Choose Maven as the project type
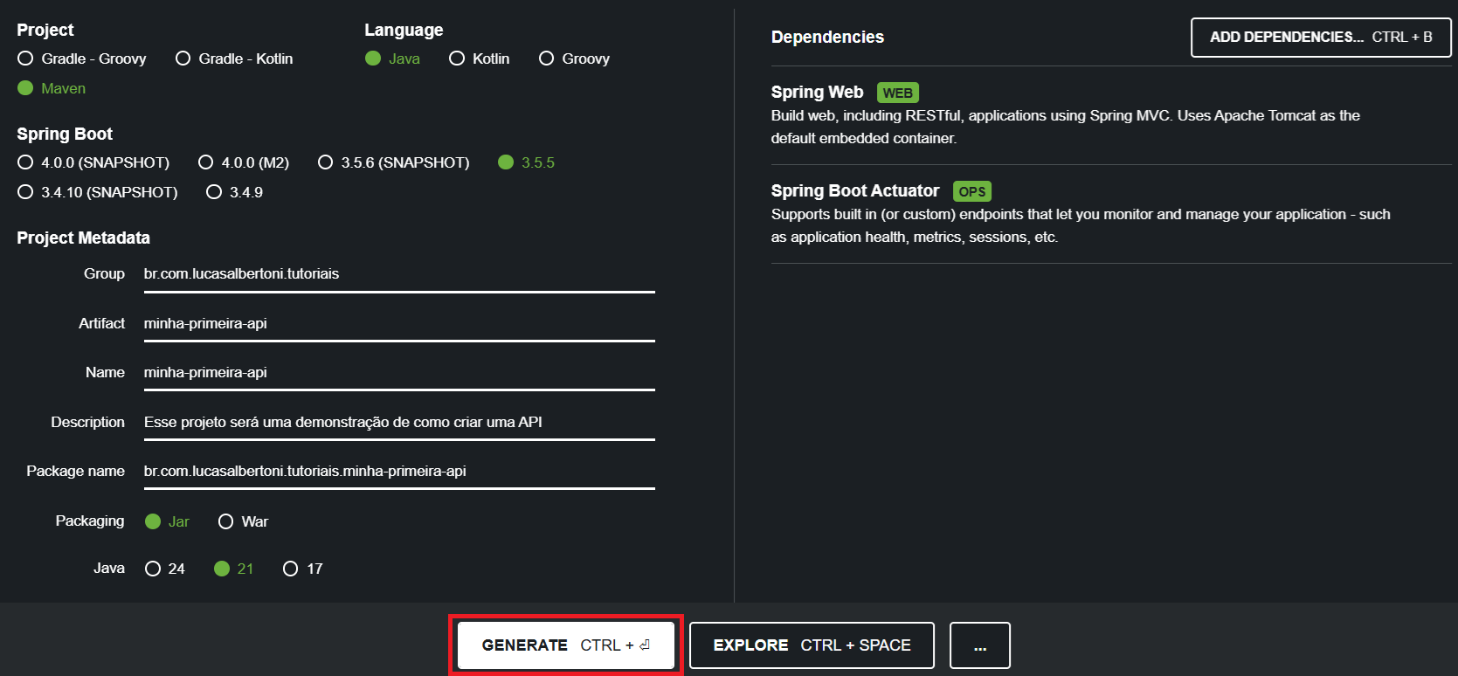Screen dimensions: 1458x676 [52, 88]
